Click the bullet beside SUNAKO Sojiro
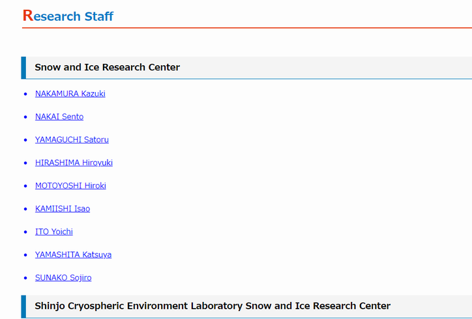Image resolution: width=472 pixels, height=319 pixels. [25, 278]
